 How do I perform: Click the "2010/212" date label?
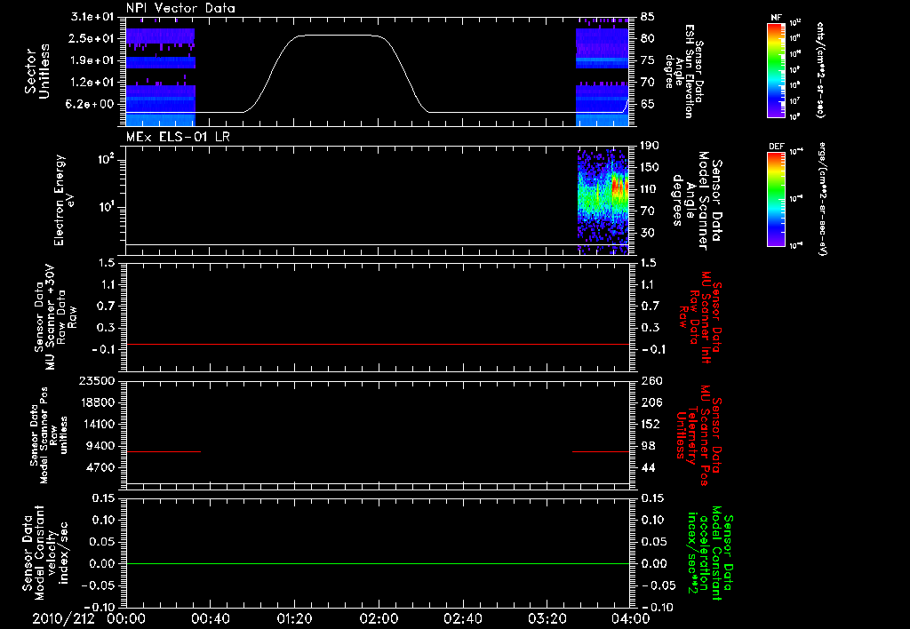coord(63,618)
